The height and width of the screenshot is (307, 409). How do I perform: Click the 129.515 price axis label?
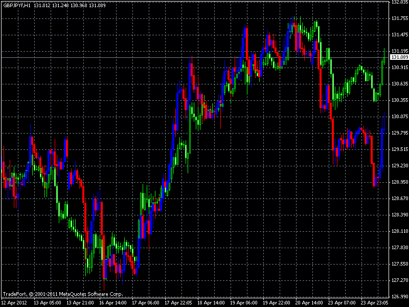coord(400,149)
